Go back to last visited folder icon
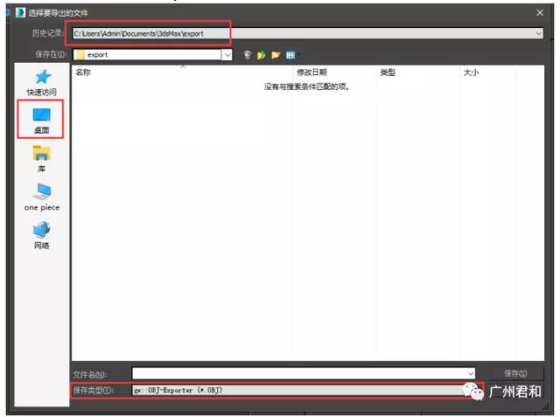 point(248,54)
